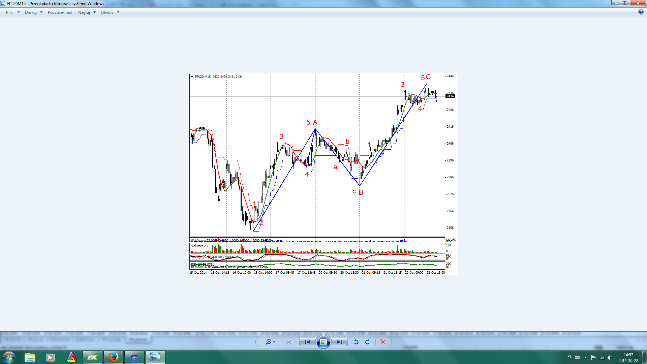Viewport: 647px width, 364px height.
Task: Open the Windows Start menu
Action: point(9,357)
